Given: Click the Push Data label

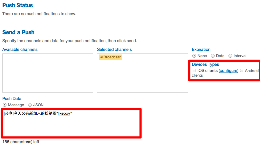Looking at the screenshot, I should [12, 99].
